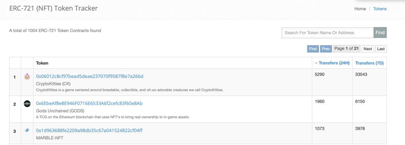Click the 3978 7D transfers value
405x145 pixels.
point(360,128)
